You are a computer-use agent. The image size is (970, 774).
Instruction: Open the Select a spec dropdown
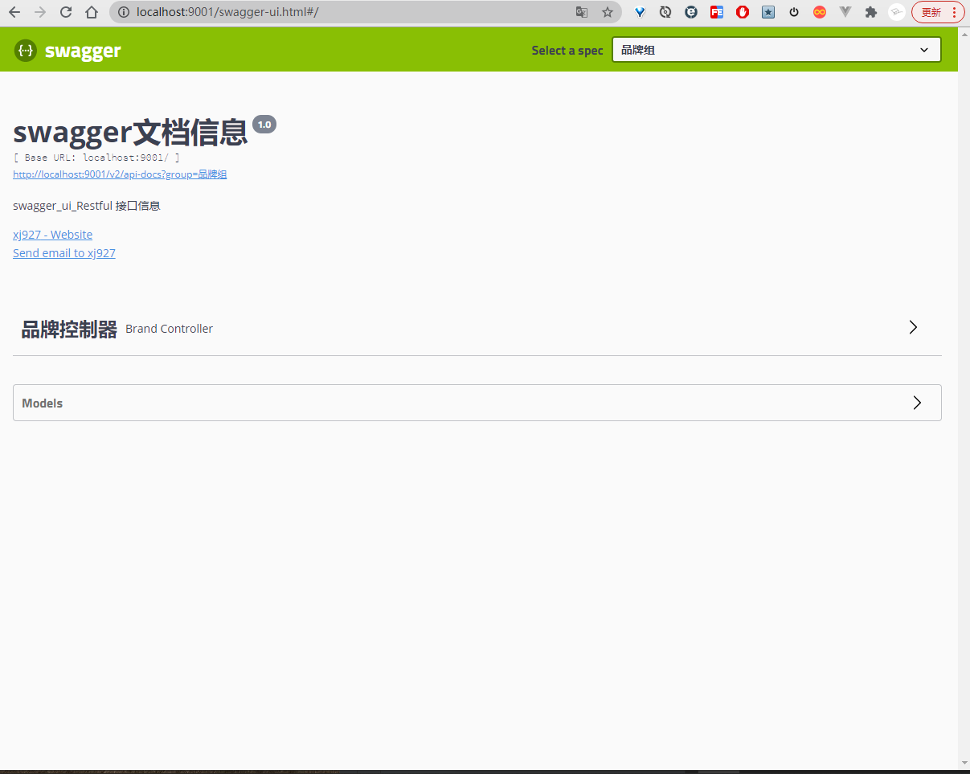point(776,50)
